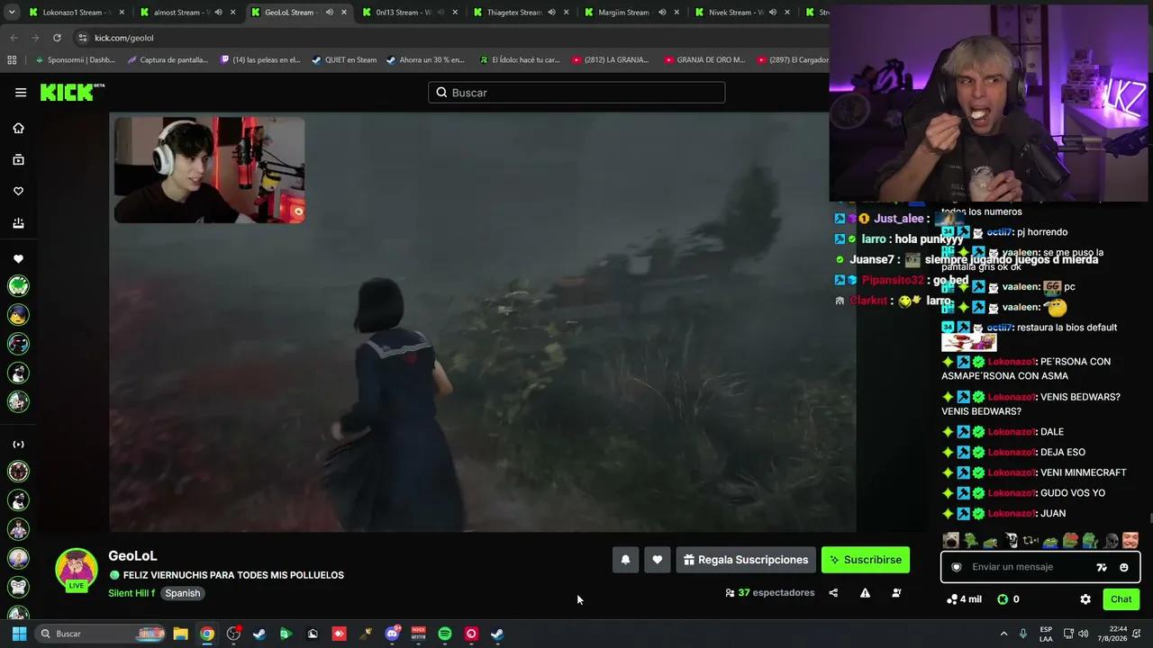Go back to the previous browser page

click(x=14, y=38)
